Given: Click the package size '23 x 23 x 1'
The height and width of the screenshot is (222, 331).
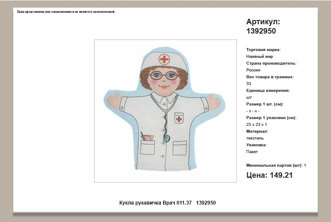Looking at the screenshot, I should [x=256, y=125].
